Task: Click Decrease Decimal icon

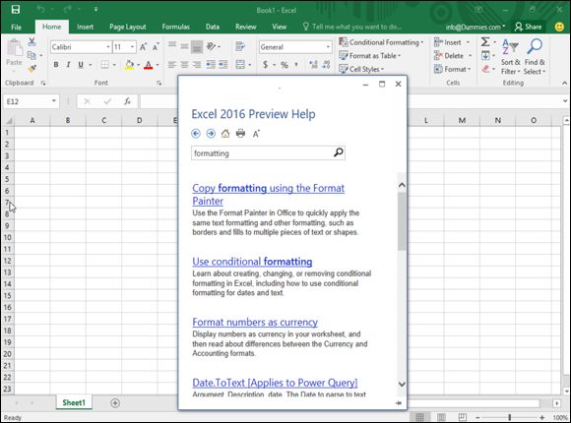Action: click(x=326, y=65)
